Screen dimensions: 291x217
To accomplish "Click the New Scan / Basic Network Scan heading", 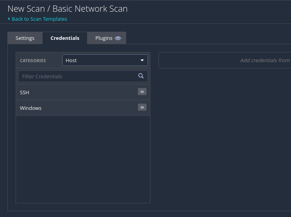I will coord(68,9).
